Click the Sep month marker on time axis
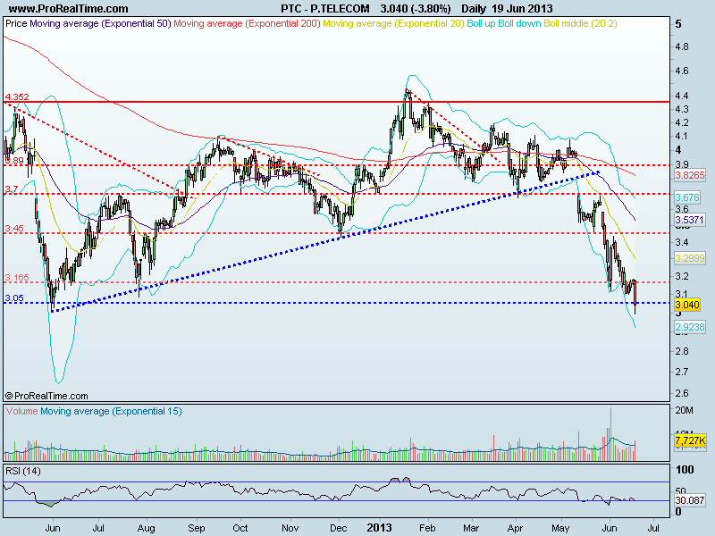The image size is (715, 536). point(197,528)
